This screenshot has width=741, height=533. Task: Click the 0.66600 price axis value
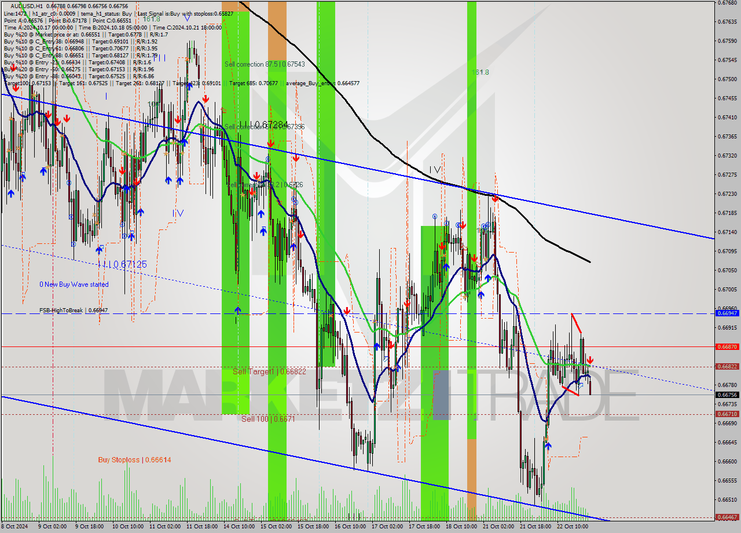tap(727, 462)
